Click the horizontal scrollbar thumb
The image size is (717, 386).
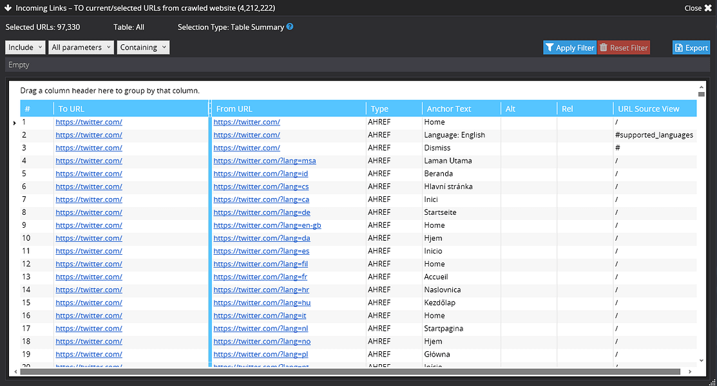pos(350,371)
